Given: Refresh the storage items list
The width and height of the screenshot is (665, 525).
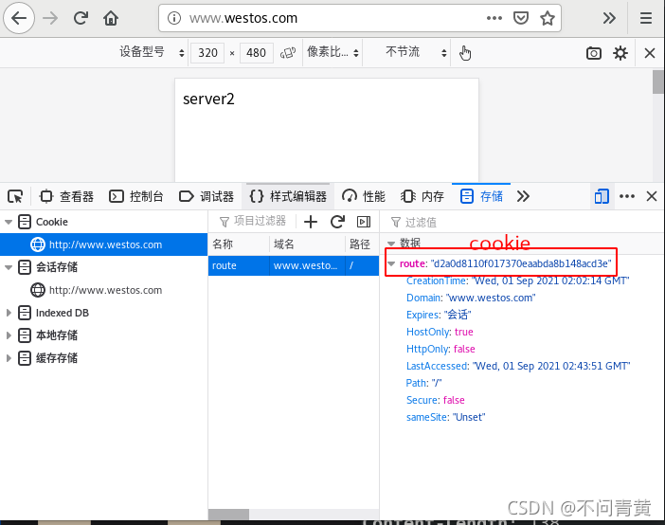Looking at the screenshot, I should tap(337, 222).
